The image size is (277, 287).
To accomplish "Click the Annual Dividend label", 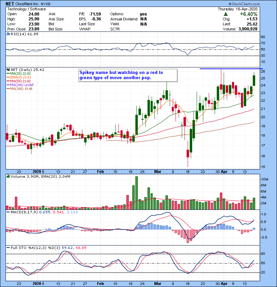I will (x=124, y=19).
